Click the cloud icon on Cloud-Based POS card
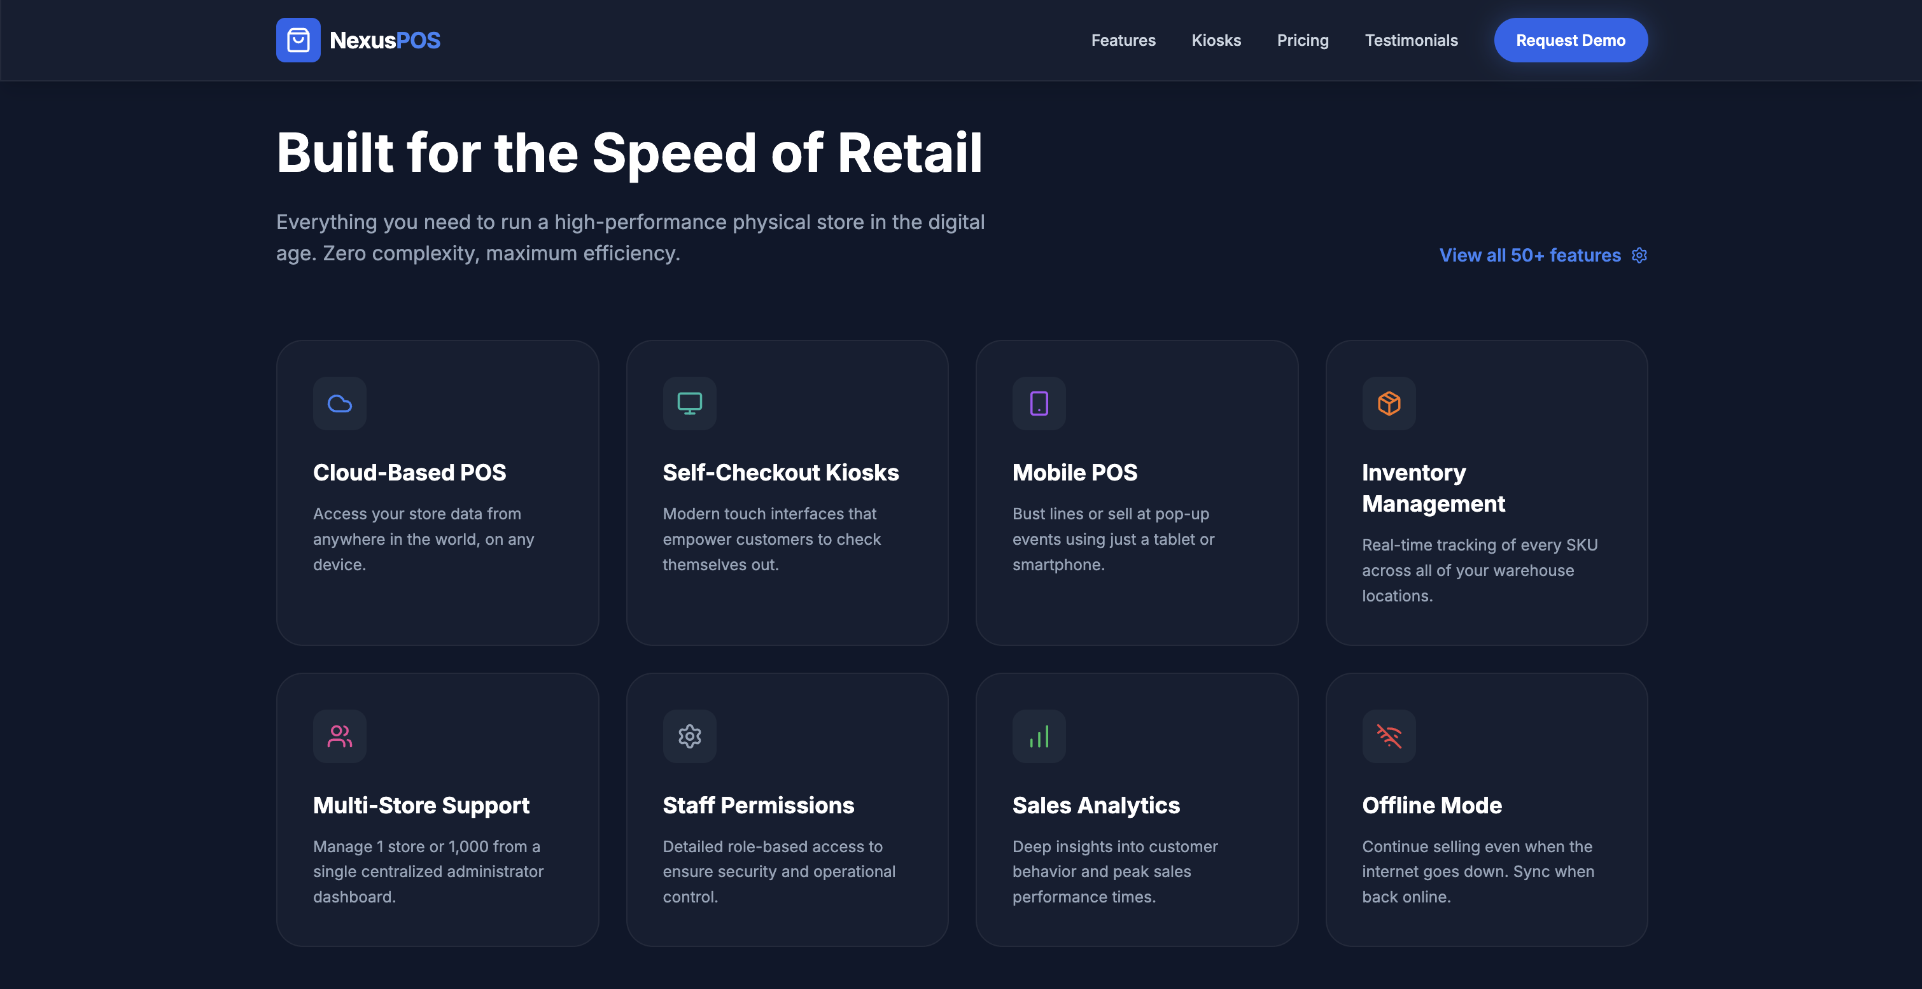The width and height of the screenshot is (1922, 989). pyautogui.click(x=339, y=403)
